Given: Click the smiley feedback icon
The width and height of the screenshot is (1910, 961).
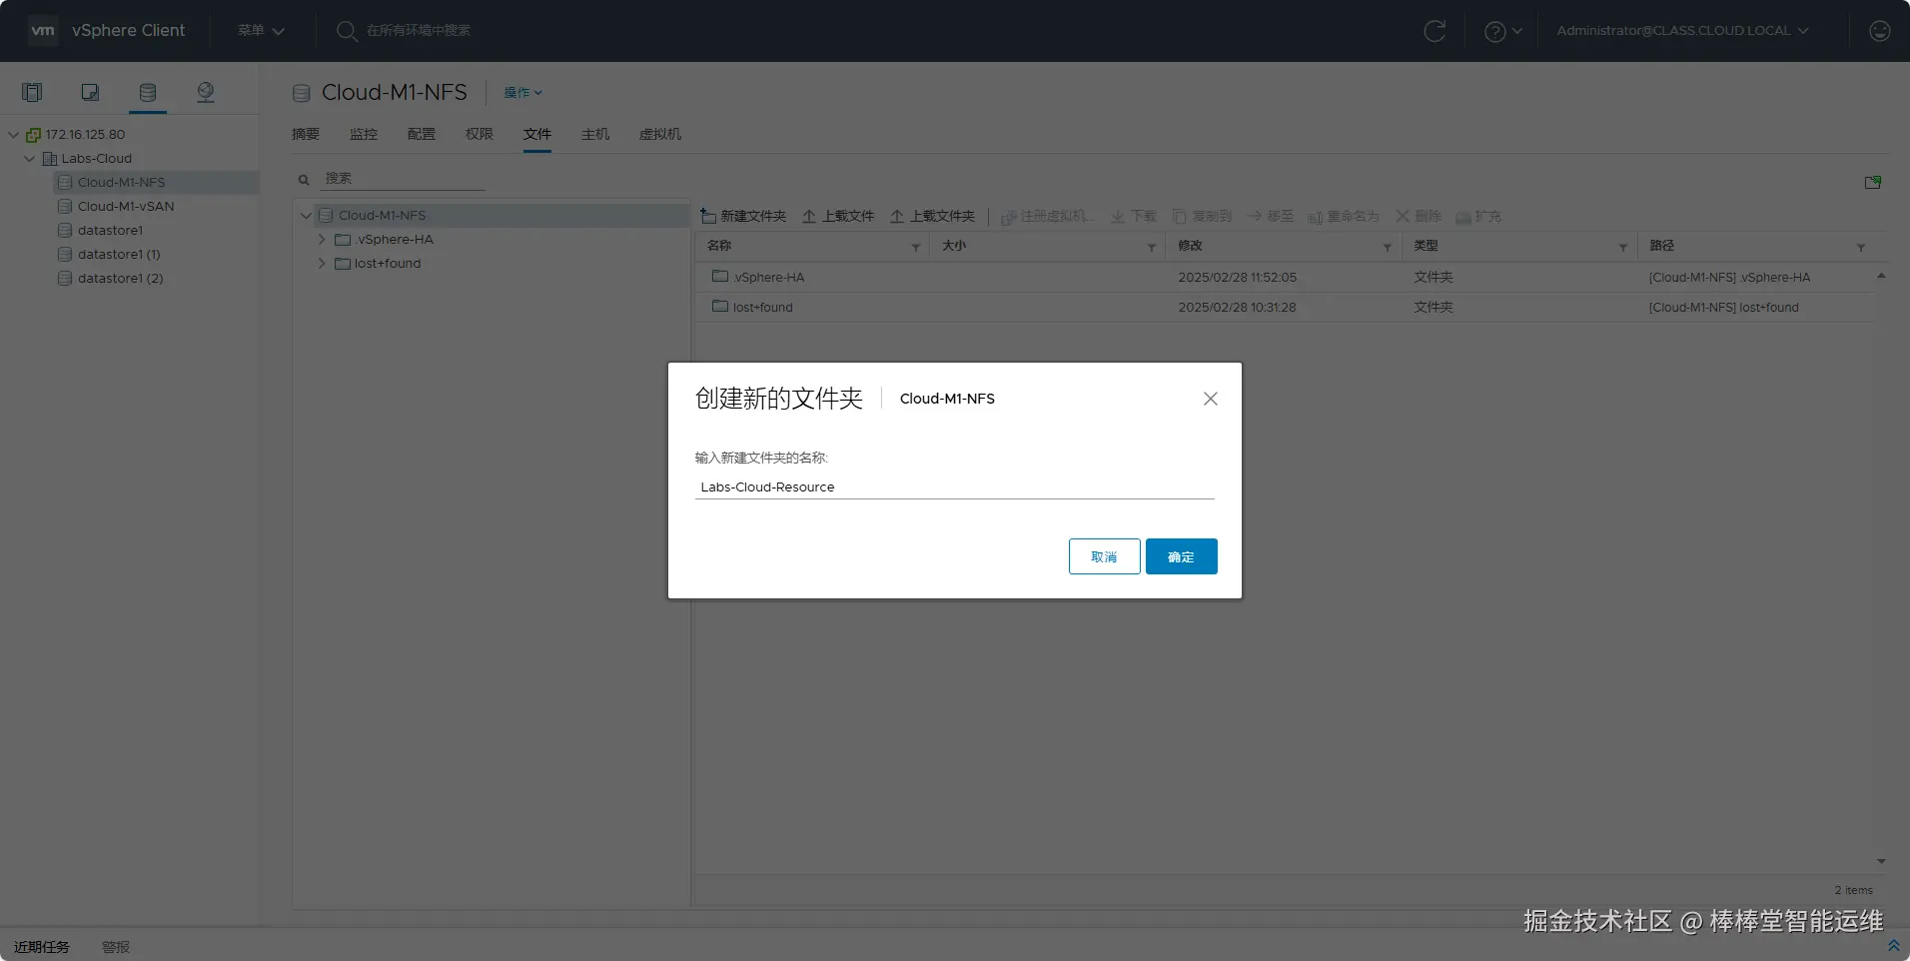Looking at the screenshot, I should (x=1880, y=31).
